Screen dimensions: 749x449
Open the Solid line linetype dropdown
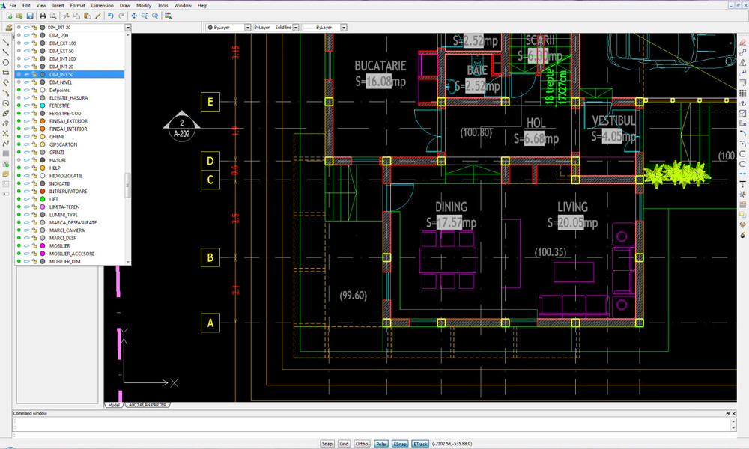point(294,27)
